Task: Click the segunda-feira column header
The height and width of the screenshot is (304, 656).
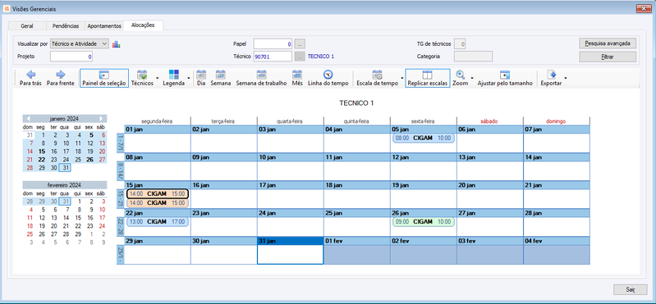Action: [x=158, y=121]
